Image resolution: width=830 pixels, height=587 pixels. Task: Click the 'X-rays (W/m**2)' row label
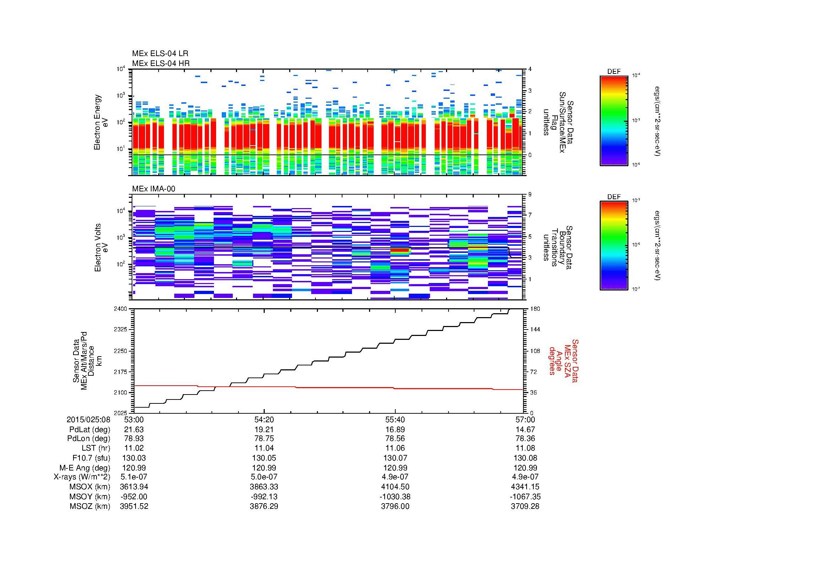click(x=82, y=477)
